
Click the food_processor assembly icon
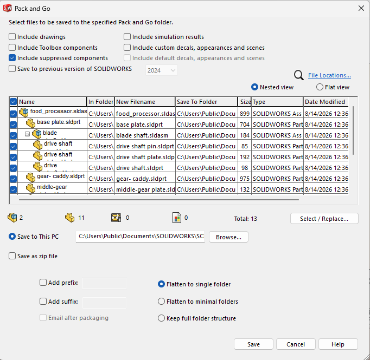[23, 112]
